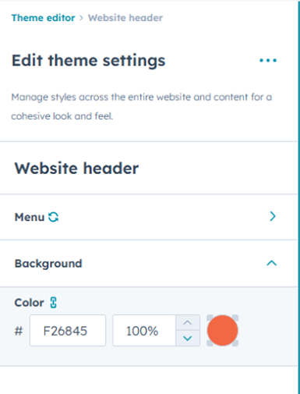Open the orange color swatch picker
This screenshot has height=394, width=300.
(223, 331)
